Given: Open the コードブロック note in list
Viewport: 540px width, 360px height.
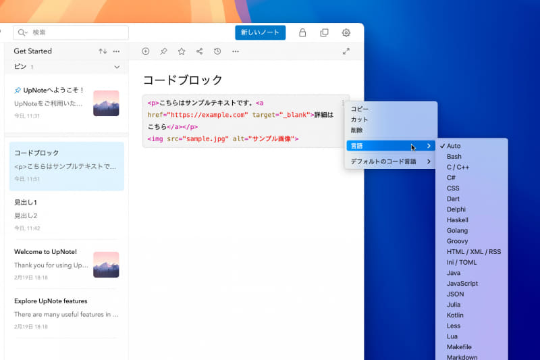Looking at the screenshot, I should 66,166.
